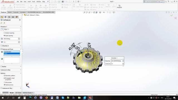This screenshot has height=100, width=178.
Task: Open the FeatureManager design tree tab
Action: click(2, 17)
